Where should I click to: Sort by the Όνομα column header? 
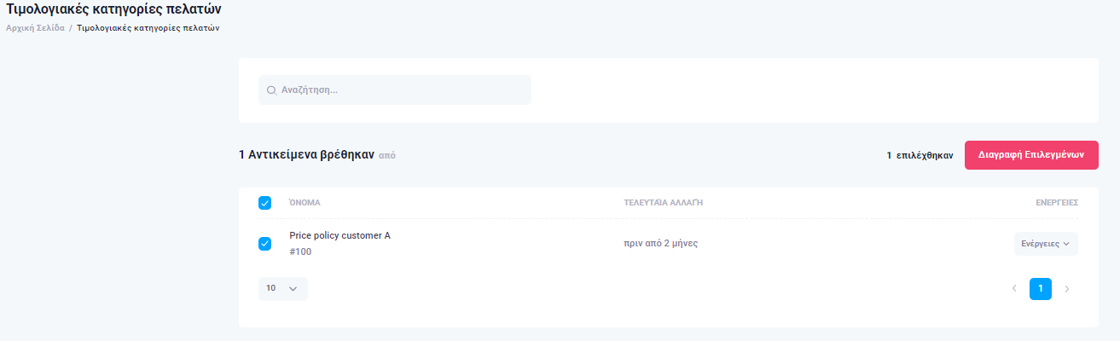pos(305,203)
